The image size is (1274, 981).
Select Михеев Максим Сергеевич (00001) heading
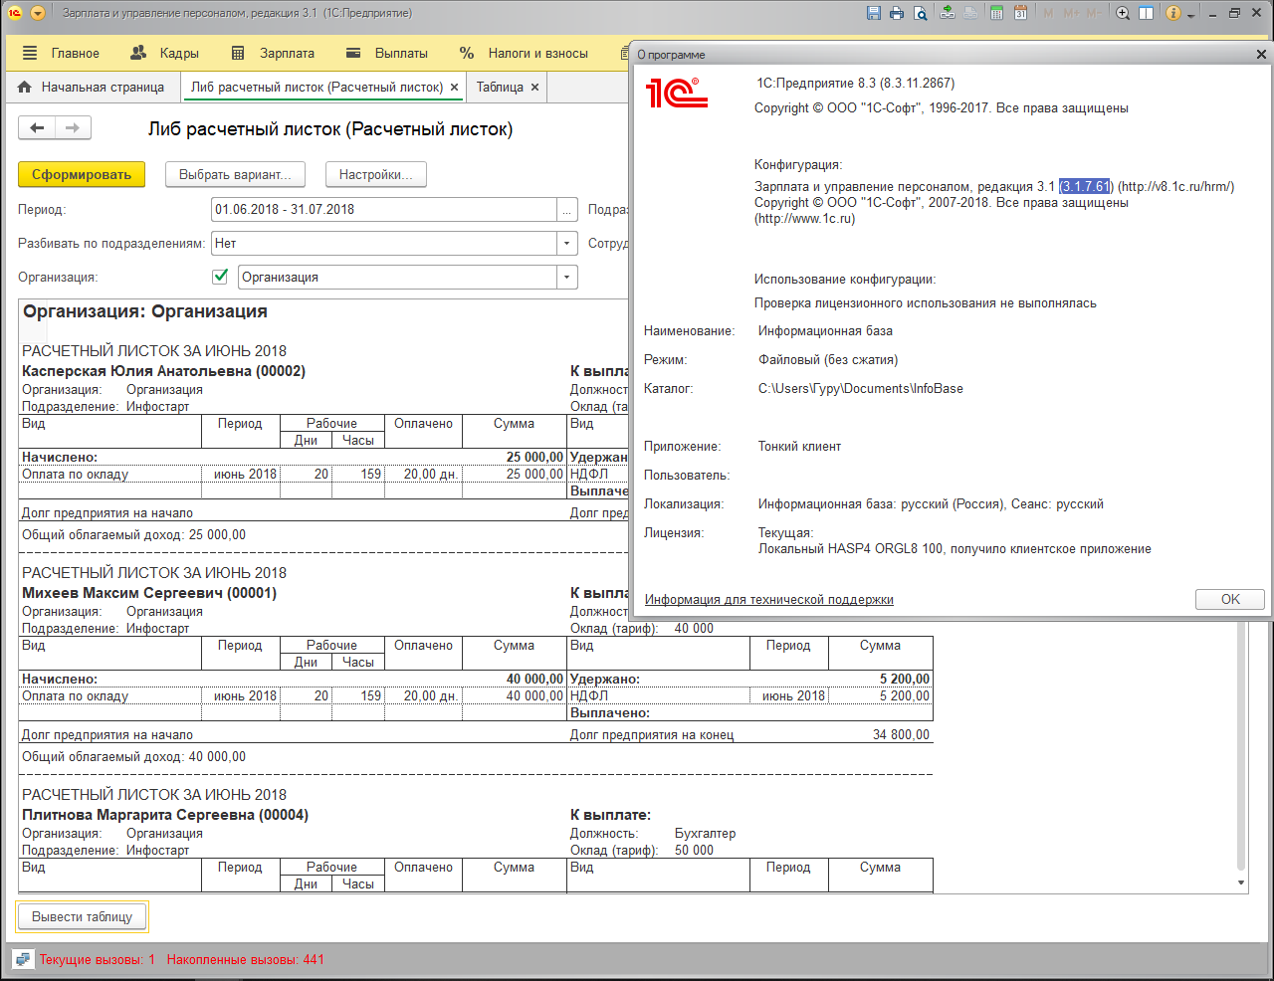(x=149, y=593)
